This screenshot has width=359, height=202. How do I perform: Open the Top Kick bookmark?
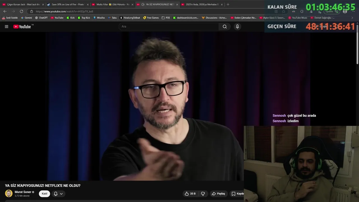84,18
